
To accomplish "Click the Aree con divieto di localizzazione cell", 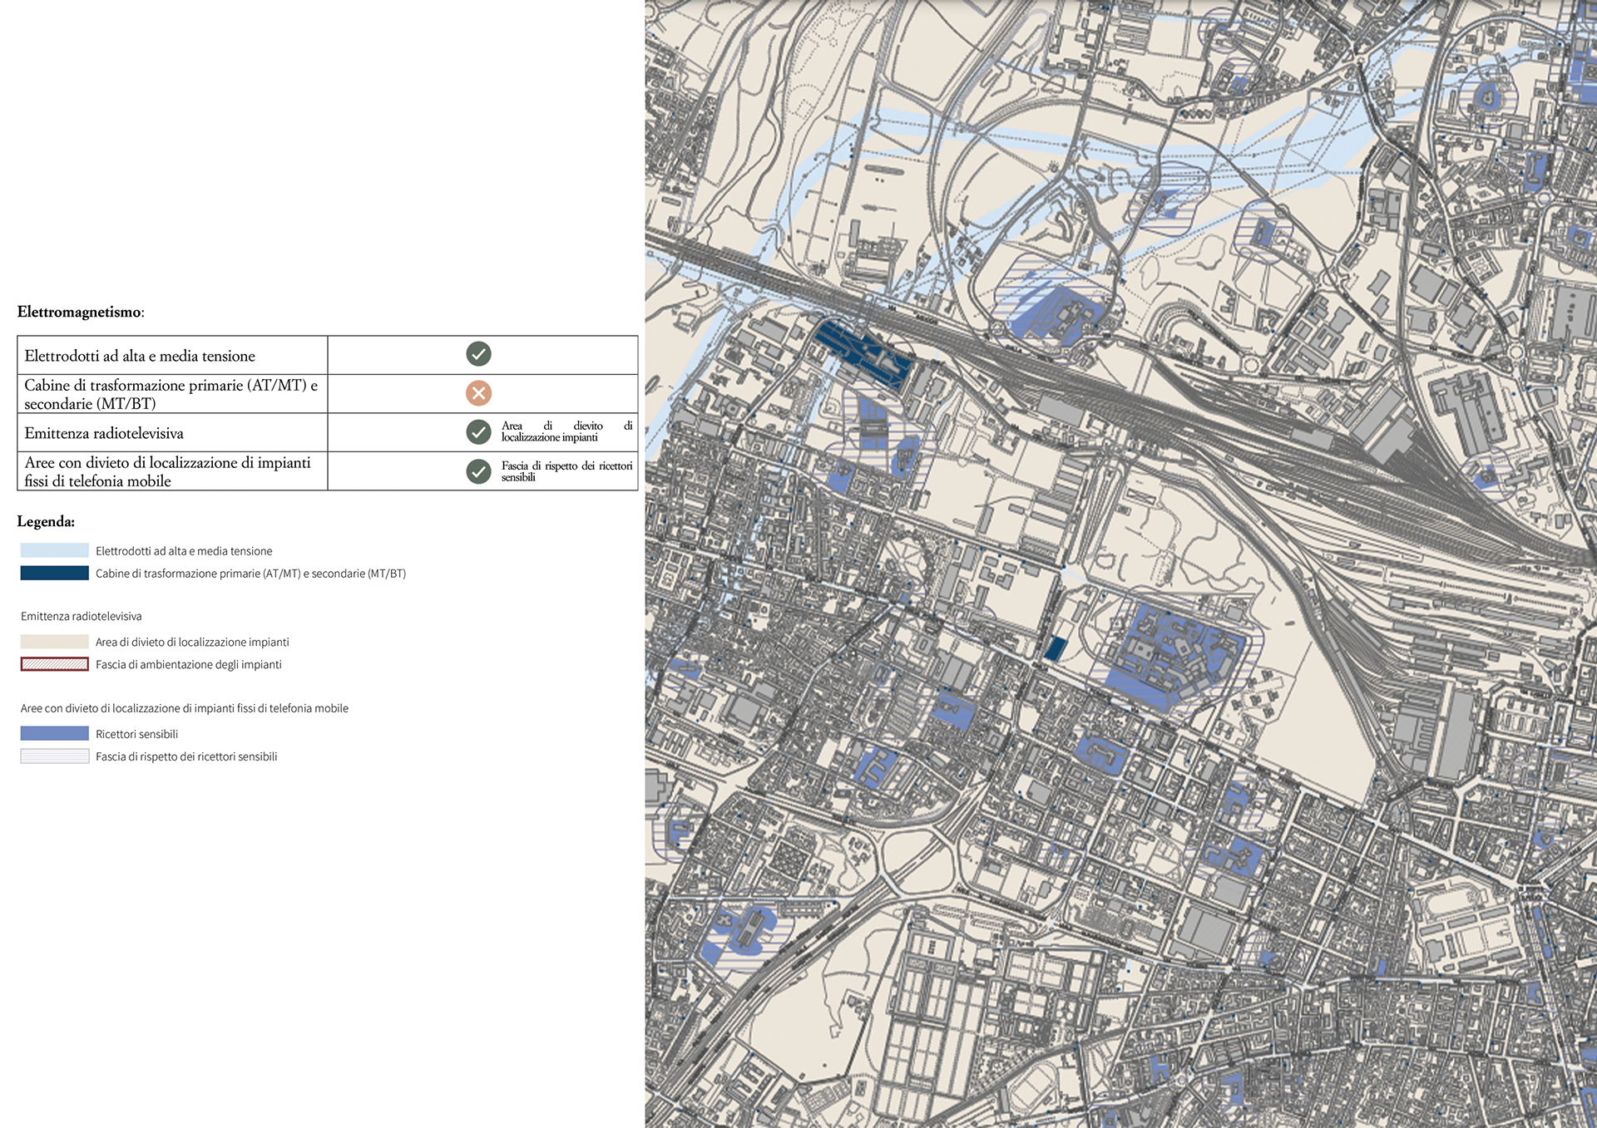I will (172, 471).
